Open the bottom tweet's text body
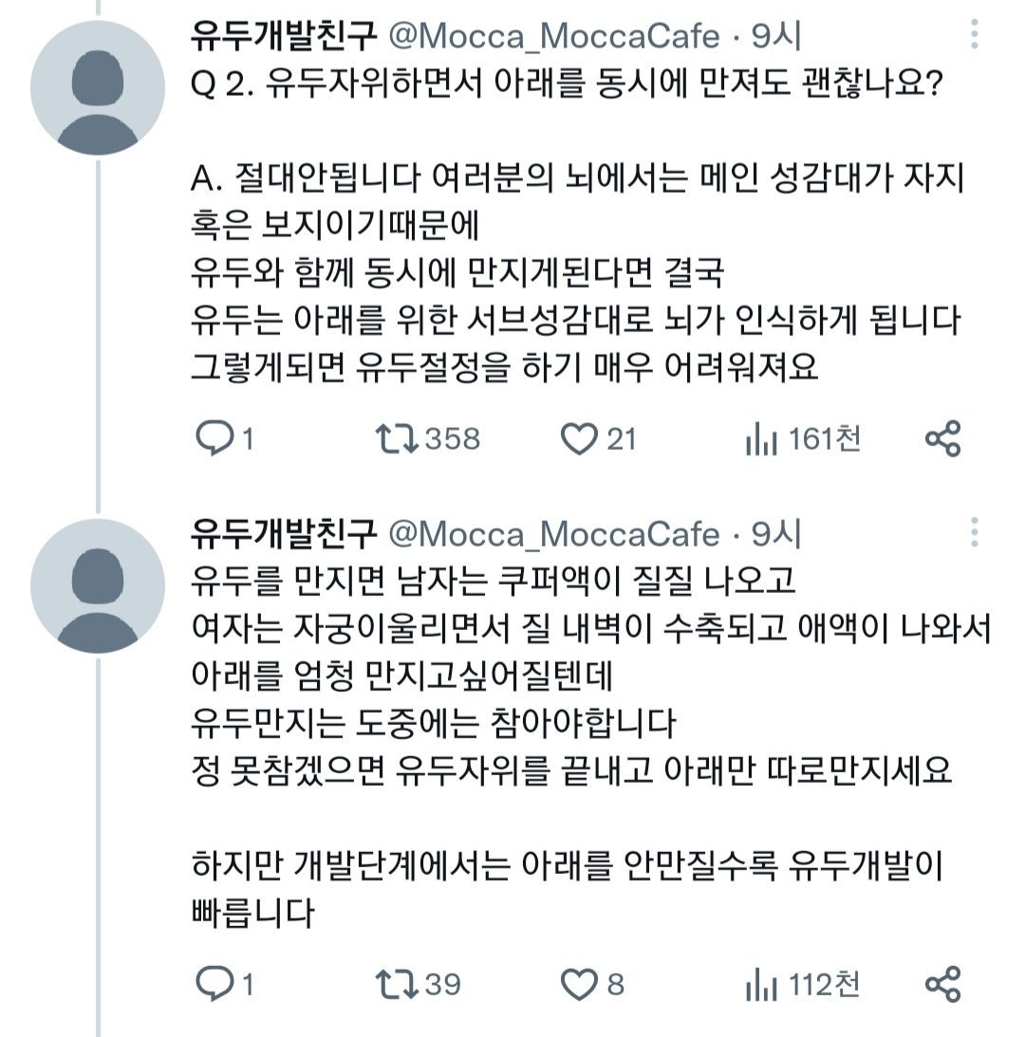The image size is (1025, 1037). click(x=569, y=723)
